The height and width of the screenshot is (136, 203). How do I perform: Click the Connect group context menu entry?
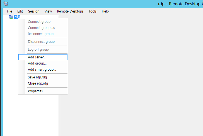[39, 22]
